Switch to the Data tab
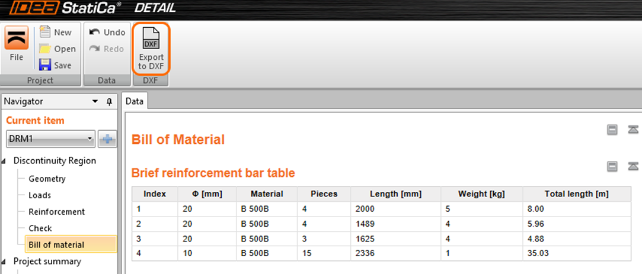This screenshot has height=274, width=642. pos(135,101)
